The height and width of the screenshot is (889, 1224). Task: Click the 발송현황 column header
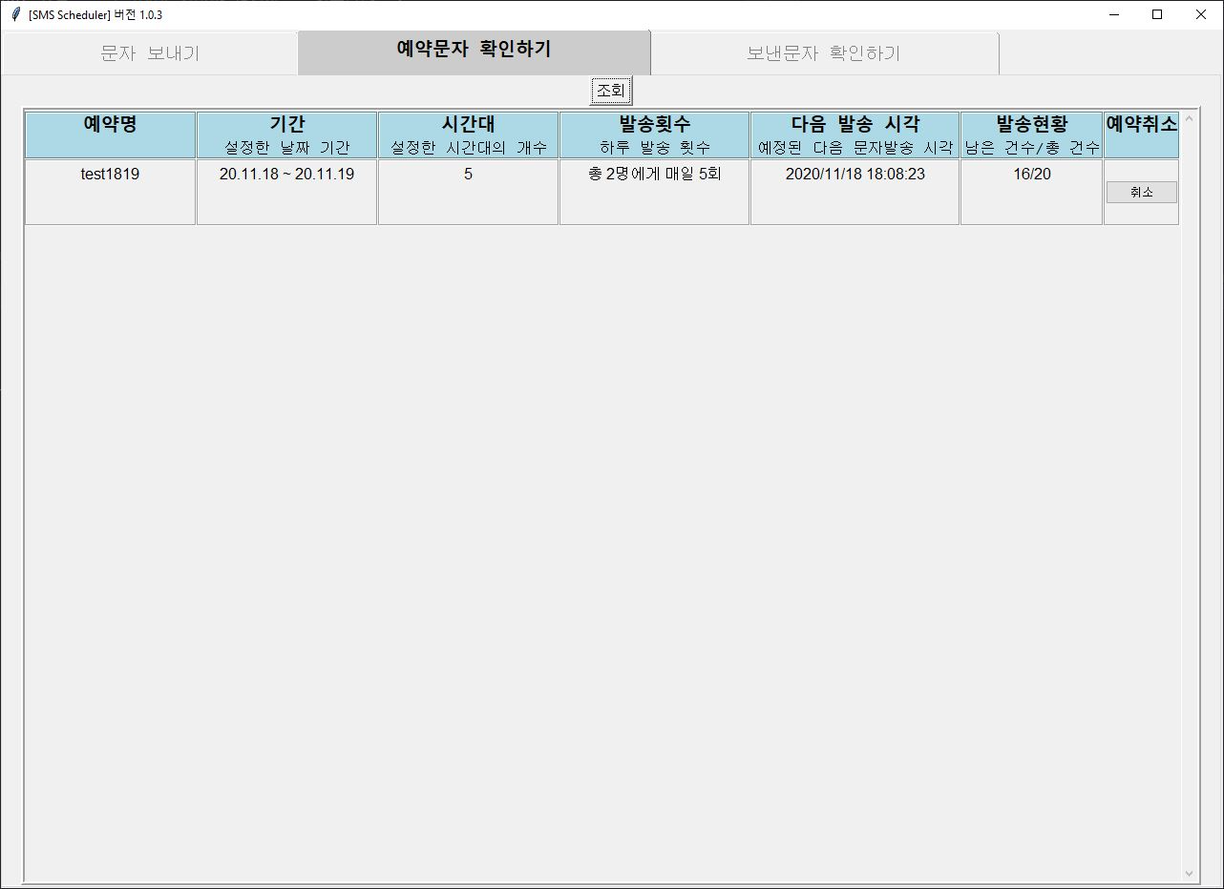[1031, 134]
